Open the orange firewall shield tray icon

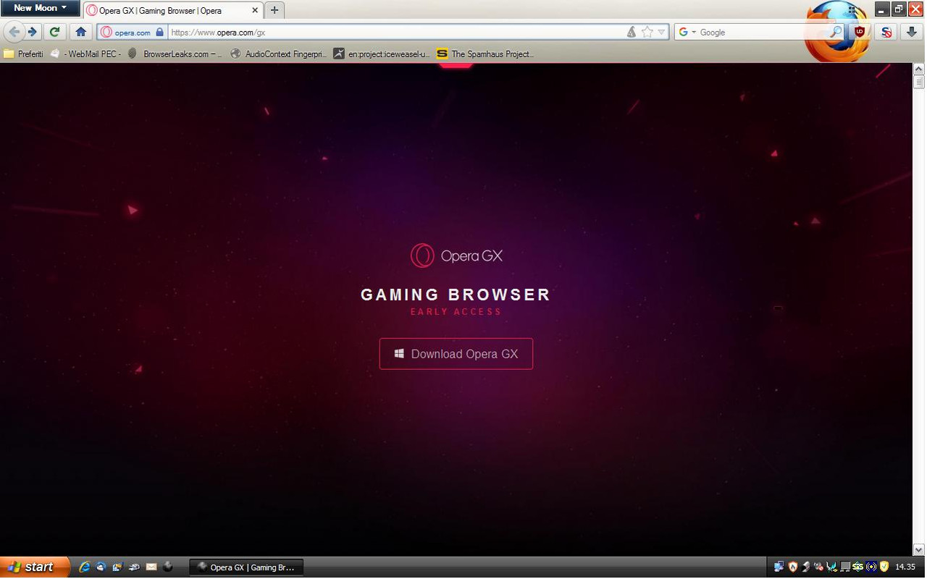click(793, 567)
